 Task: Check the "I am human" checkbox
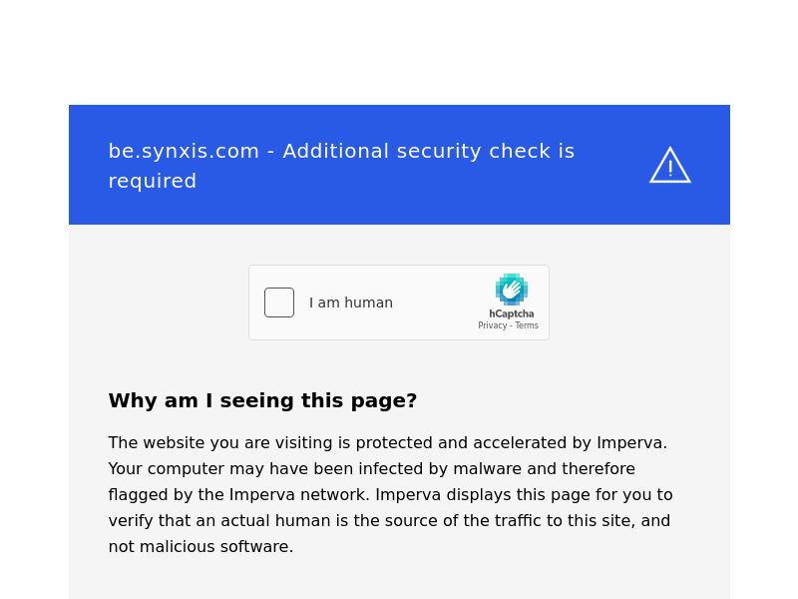pyautogui.click(x=279, y=302)
